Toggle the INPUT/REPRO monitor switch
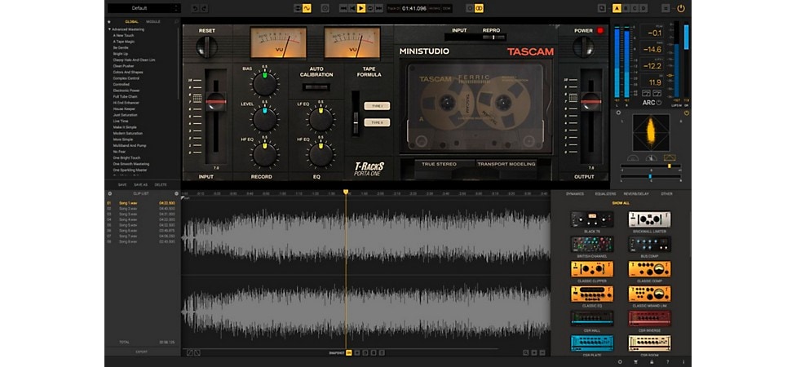The height and width of the screenshot is (367, 796). [492, 37]
